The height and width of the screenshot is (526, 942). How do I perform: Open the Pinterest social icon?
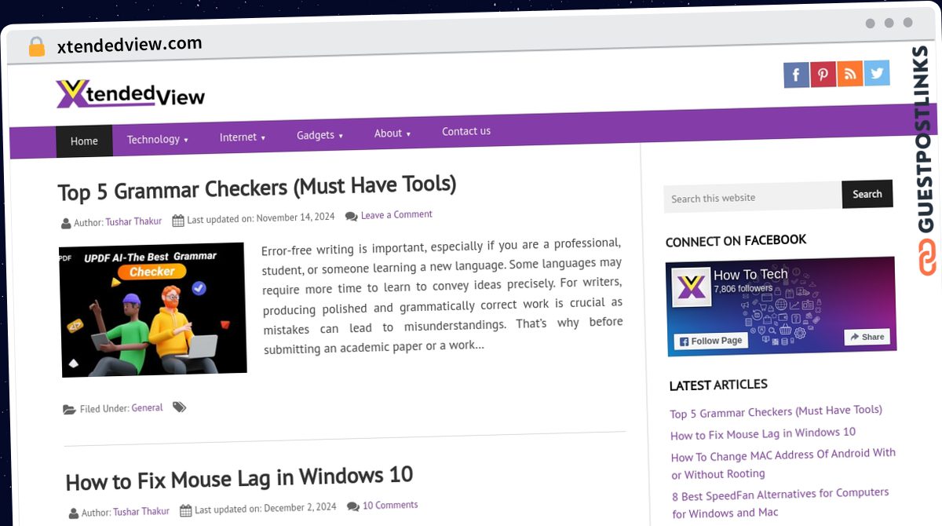823,74
